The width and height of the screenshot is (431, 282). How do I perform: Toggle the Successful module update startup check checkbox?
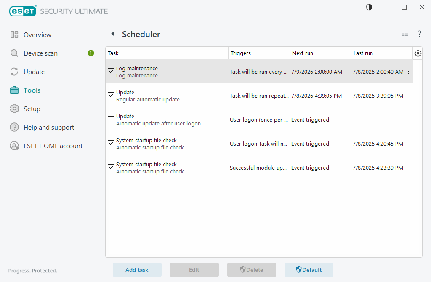tap(111, 168)
